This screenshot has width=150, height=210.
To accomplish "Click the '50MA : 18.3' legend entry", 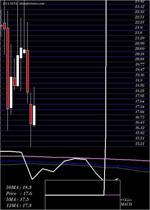I will 19,187.
